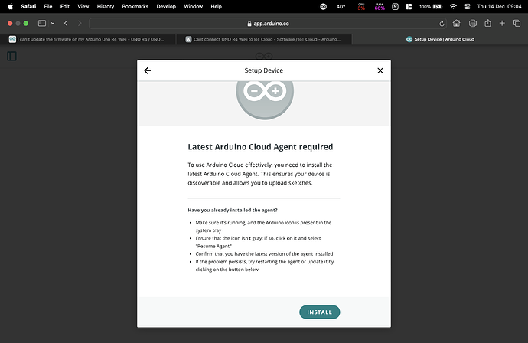
Task: Reload the current page
Action: click(442, 24)
